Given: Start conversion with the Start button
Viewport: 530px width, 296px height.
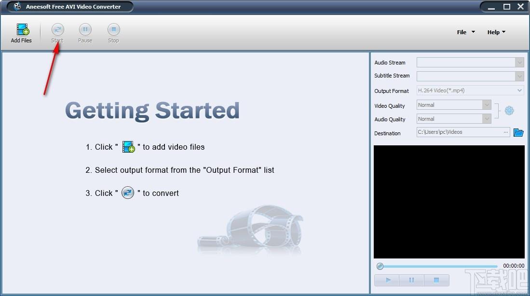Looking at the screenshot, I should (57, 33).
